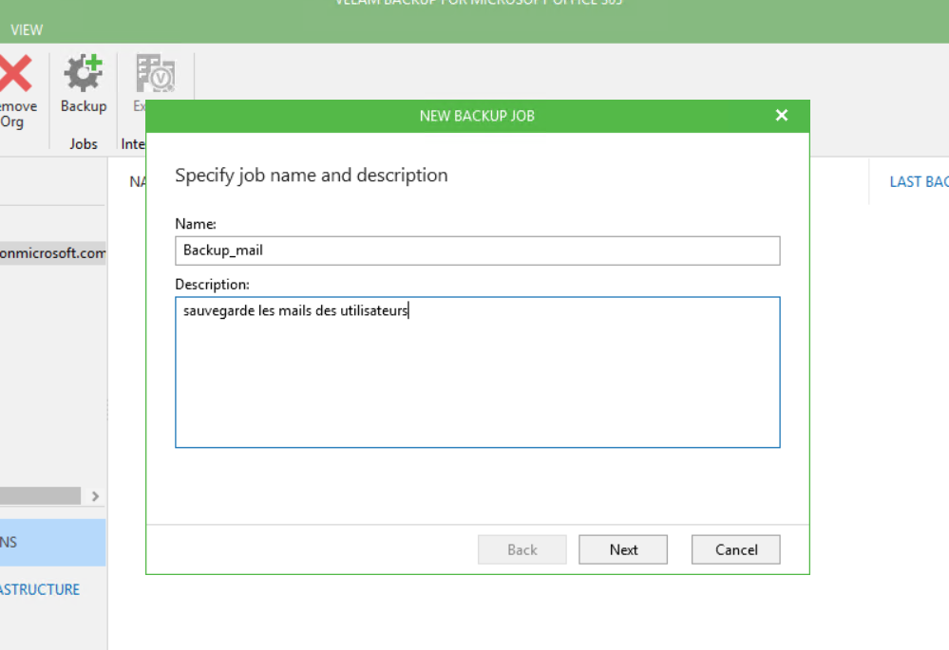This screenshot has height=650, width=949.
Task: Close the New Backup Job dialog
Action: pos(782,115)
